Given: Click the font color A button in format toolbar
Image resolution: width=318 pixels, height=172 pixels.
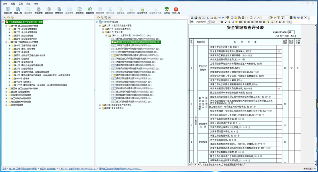Looking at the screenshot, I should (233, 22).
